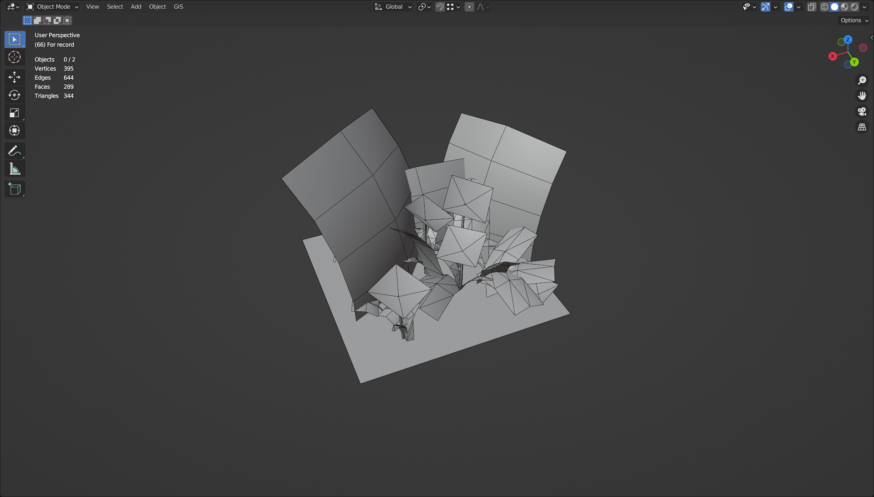Pick the Scale tool
This screenshot has width=874, height=497.
[x=15, y=113]
